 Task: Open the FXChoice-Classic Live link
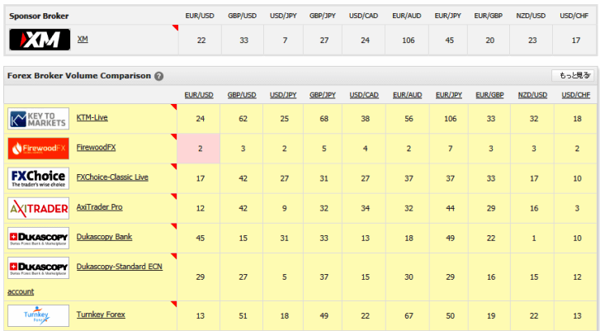[x=112, y=177]
